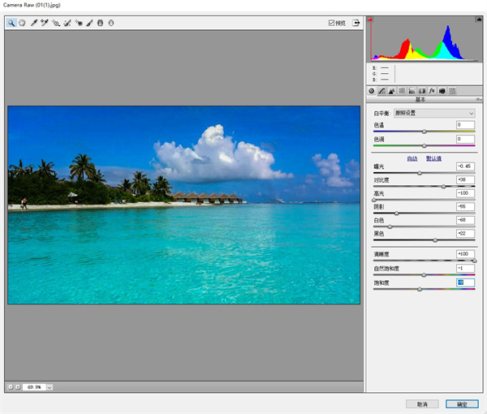Image resolution: width=487 pixels, height=414 pixels.
Task: Open the zoom level percentage dropdown
Action: pos(50,387)
